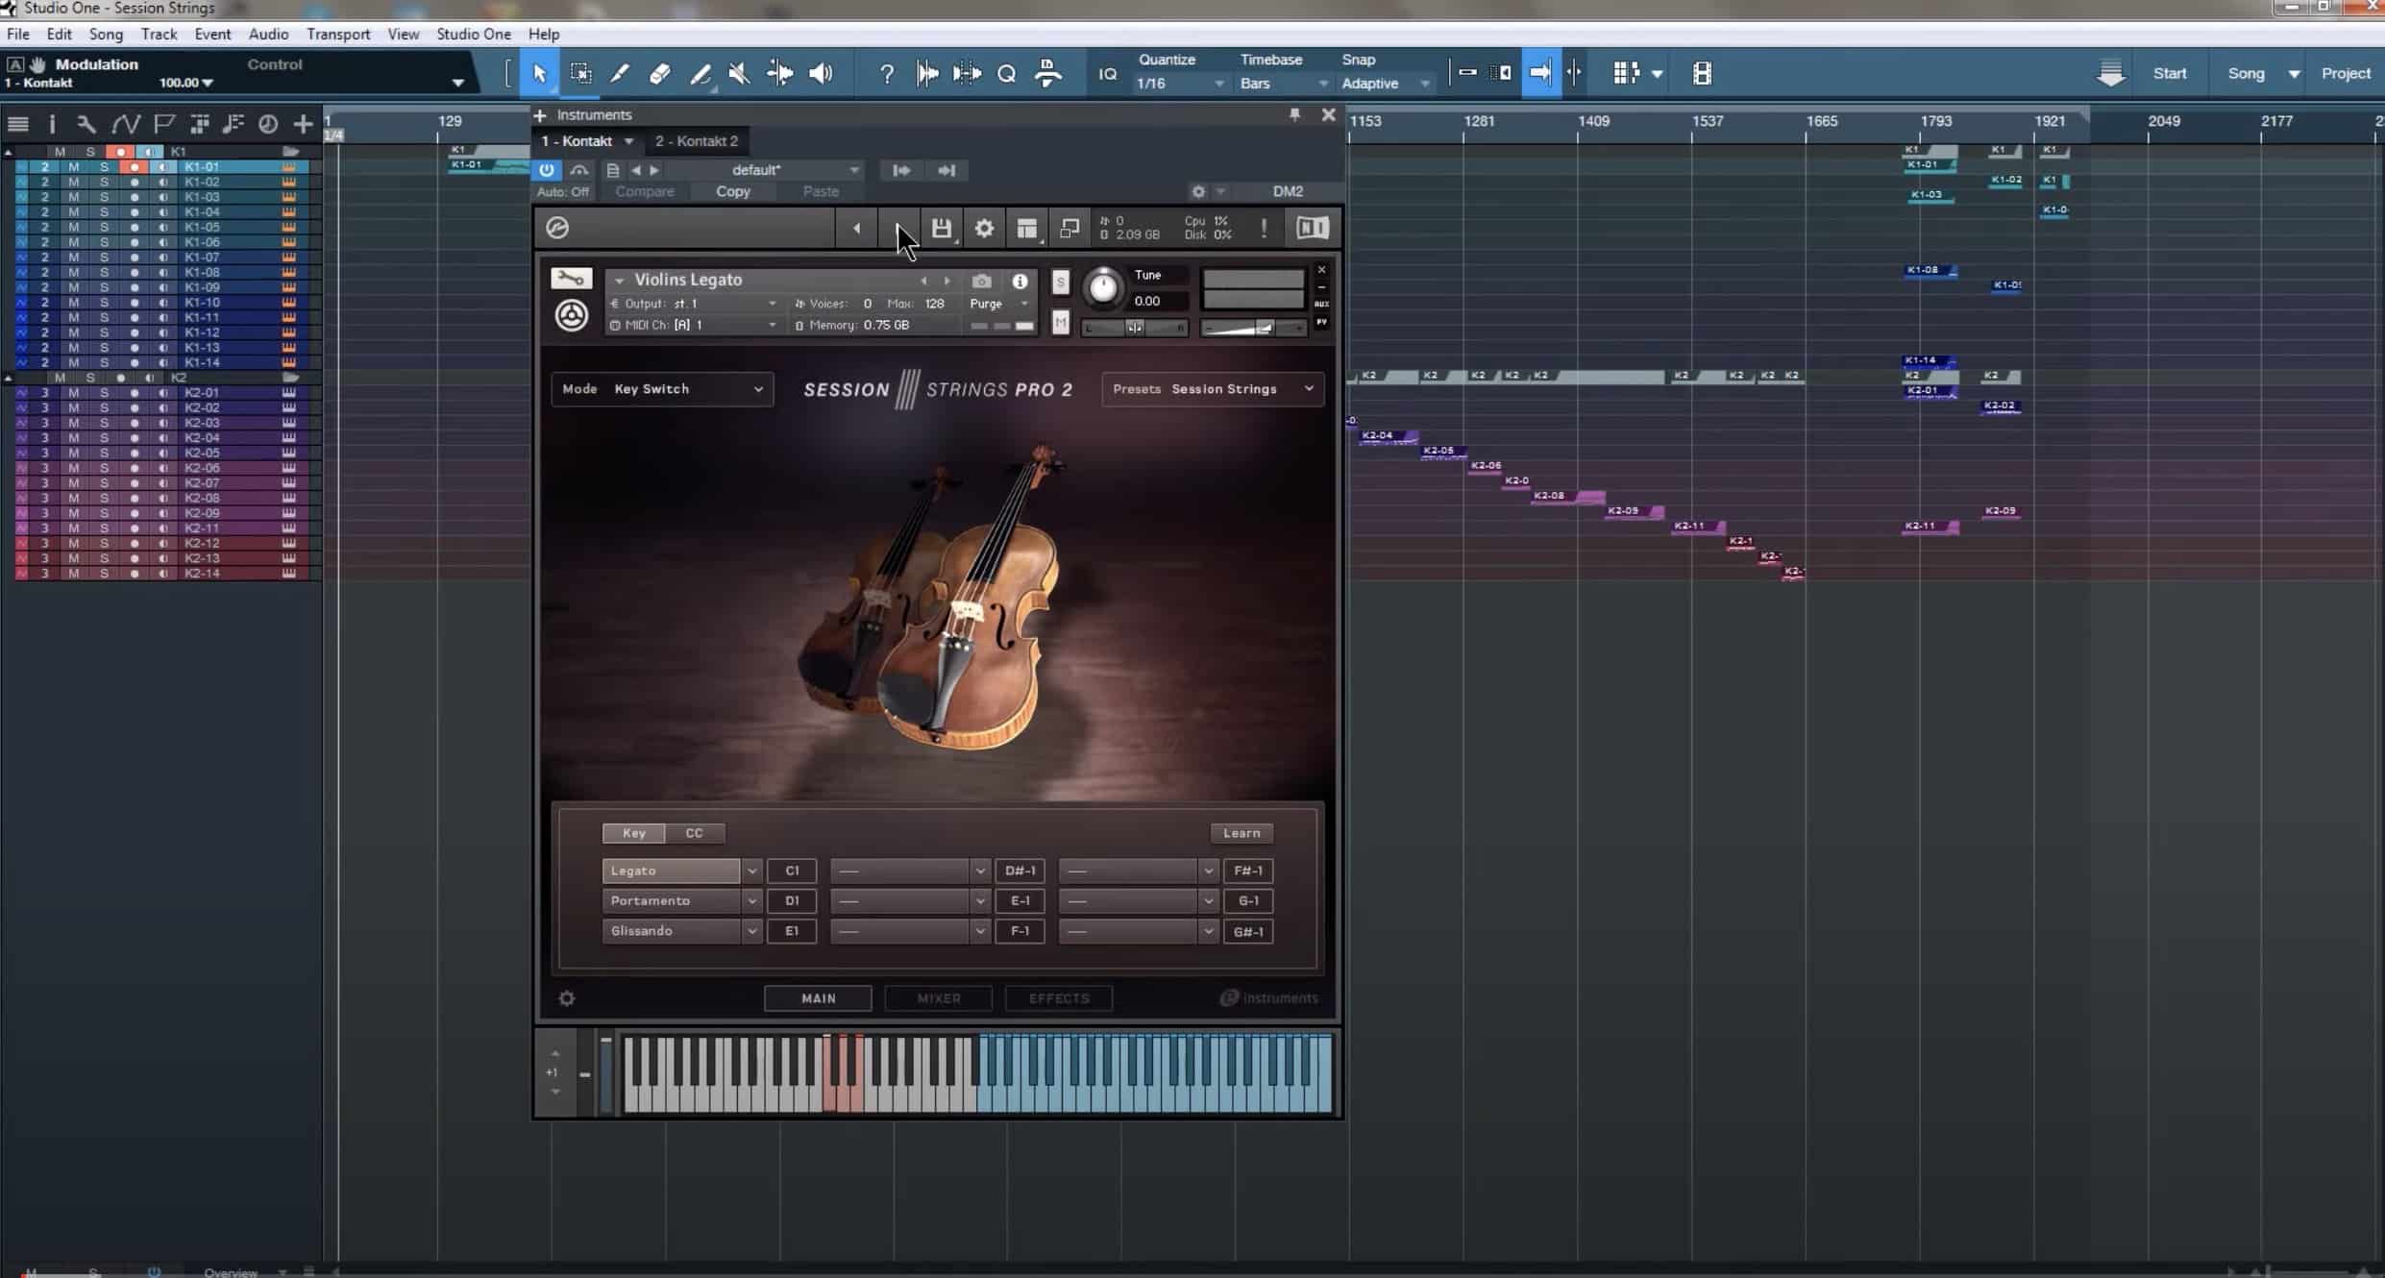
Task: Solo track K2-14
Action: coord(104,573)
